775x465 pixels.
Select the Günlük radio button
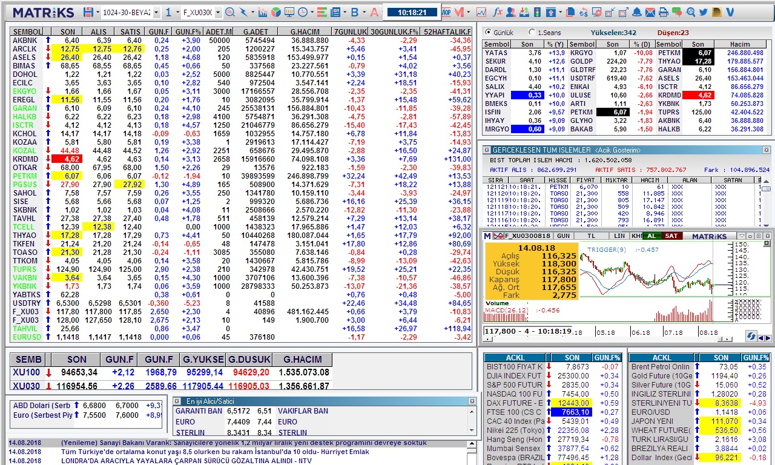489,32
